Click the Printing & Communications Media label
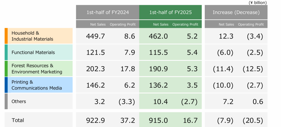This screenshot has width=281, height=127. pyautogui.click(x=37, y=85)
